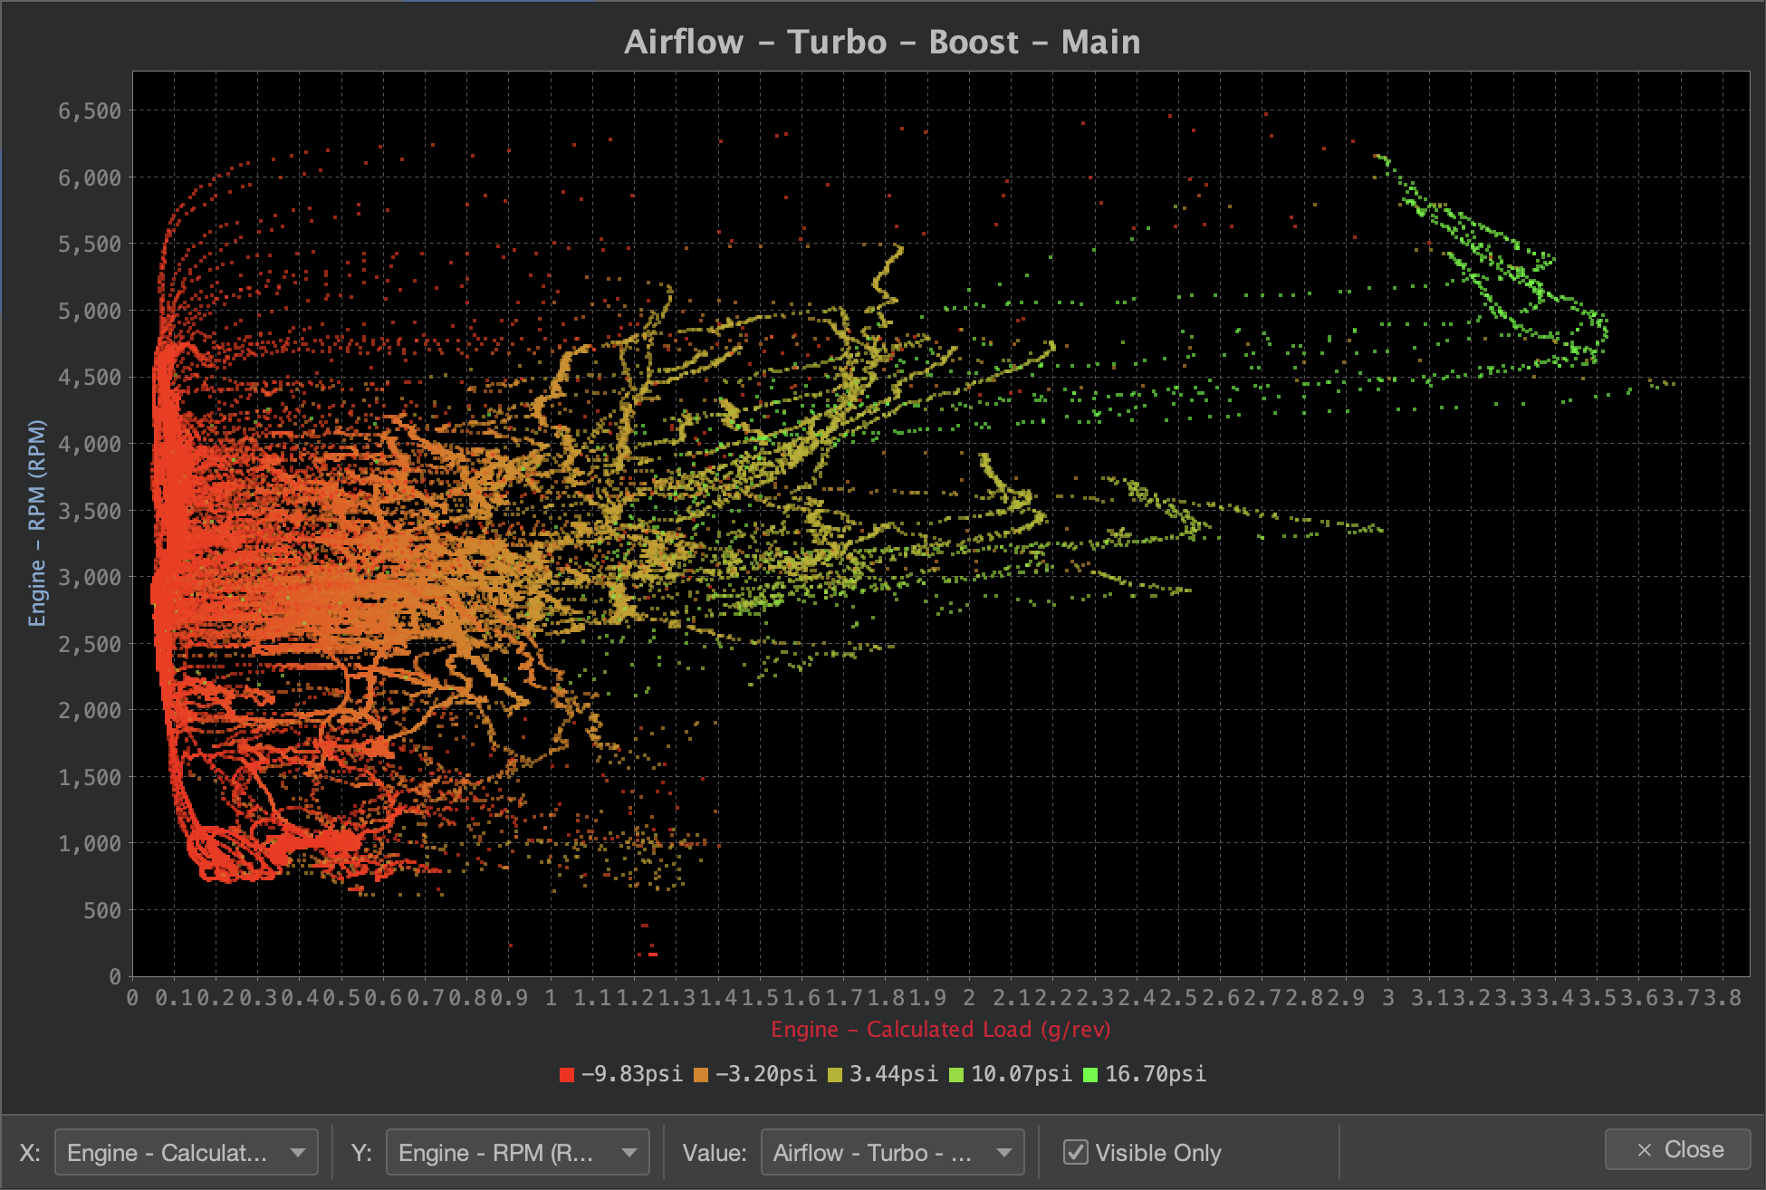Image resolution: width=1766 pixels, height=1190 pixels.
Task: Click the legend text -9.83psi
Action: [631, 1074]
